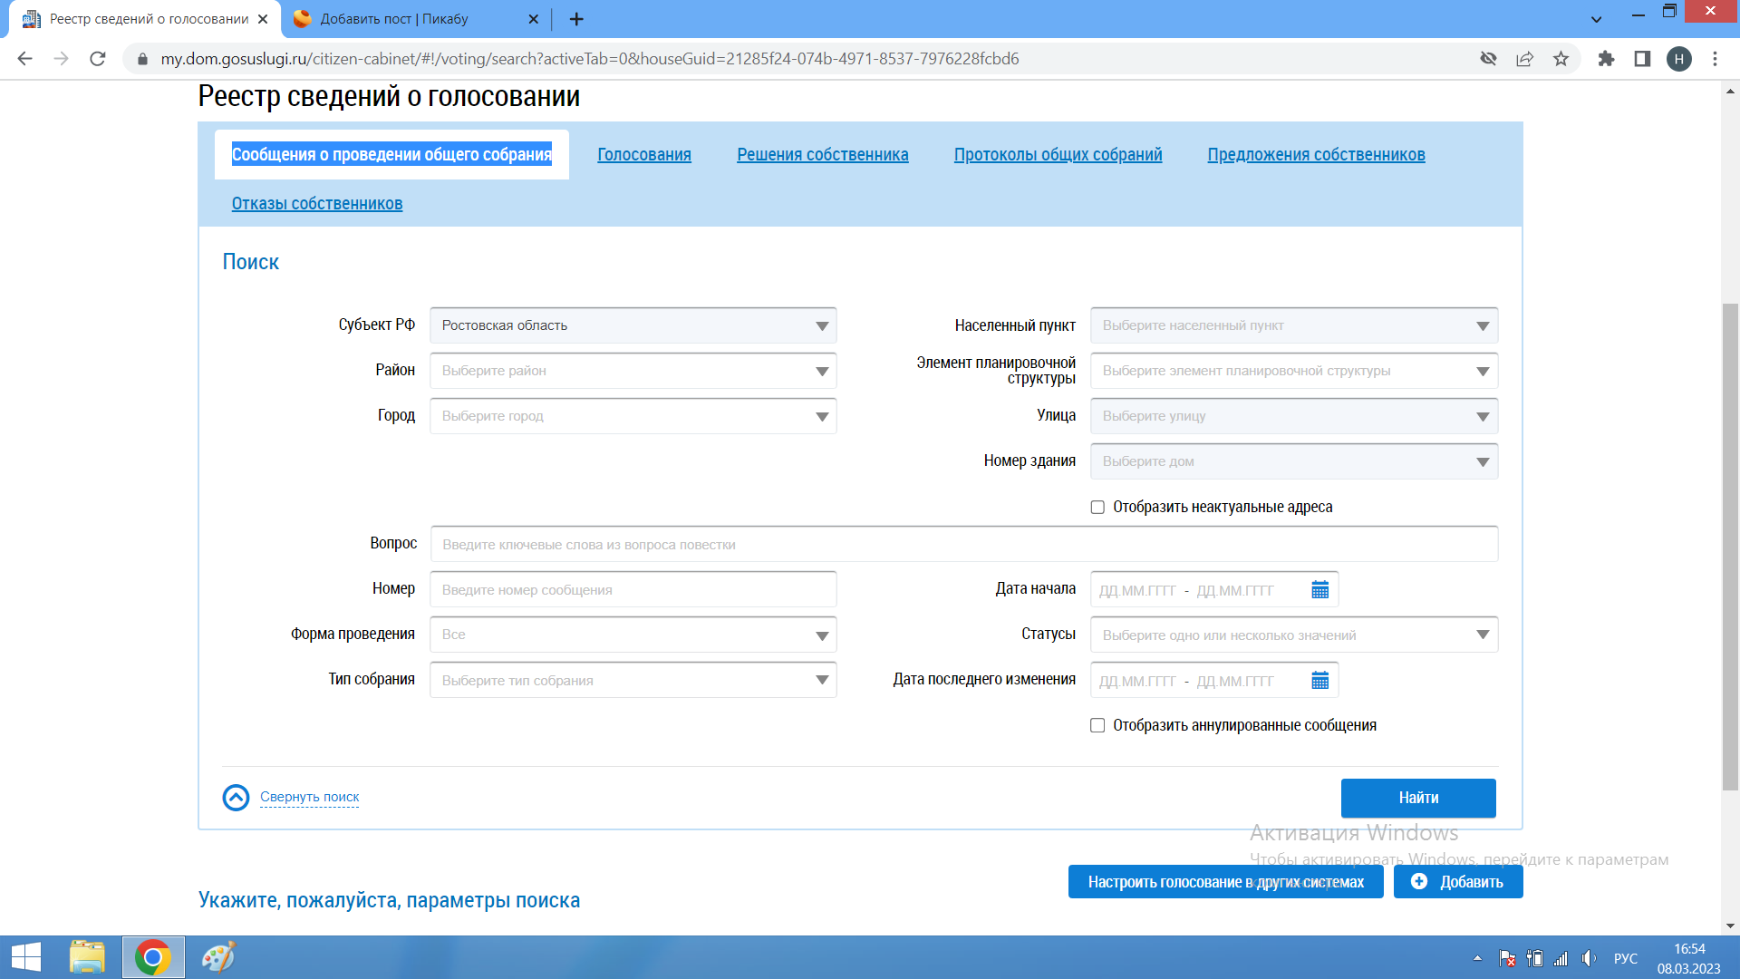This screenshot has height=979, width=1740.
Task: Open Chrome three-dot menu
Action: point(1715,59)
